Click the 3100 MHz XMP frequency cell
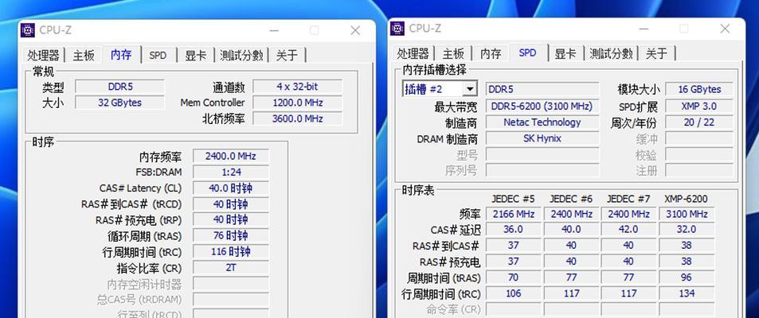The image size is (759, 318). 687,214
